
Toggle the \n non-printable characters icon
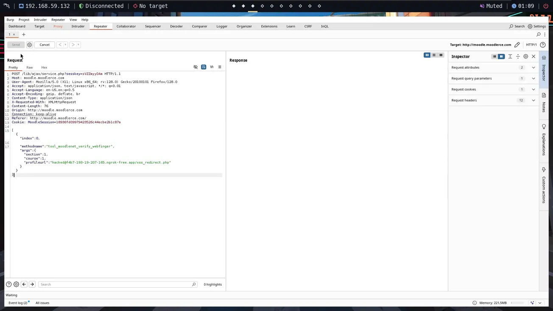(x=212, y=67)
